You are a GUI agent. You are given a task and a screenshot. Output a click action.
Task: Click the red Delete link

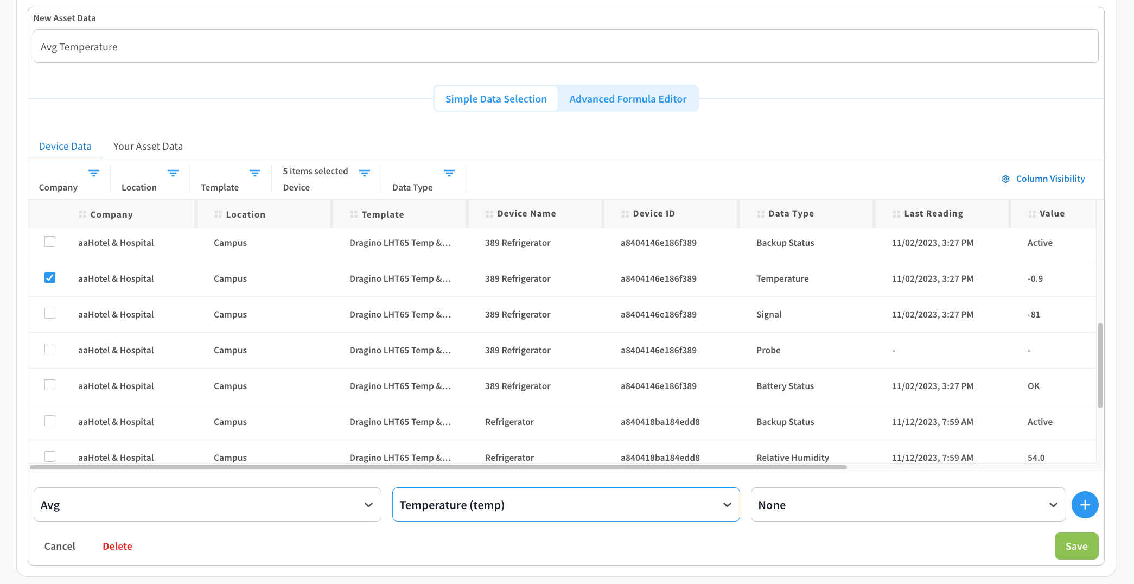click(117, 546)
